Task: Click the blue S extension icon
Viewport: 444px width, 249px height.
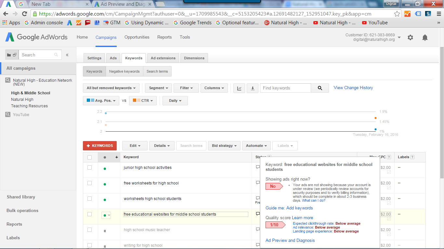Action: (x=428, y=14)
